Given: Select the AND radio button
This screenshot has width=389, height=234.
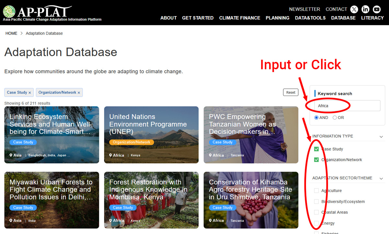Looking at the screenshot, I should [x=316, y=118].
